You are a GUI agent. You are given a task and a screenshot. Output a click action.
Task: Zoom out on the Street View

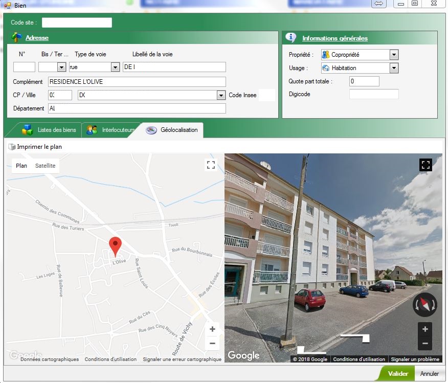[425, 343]
